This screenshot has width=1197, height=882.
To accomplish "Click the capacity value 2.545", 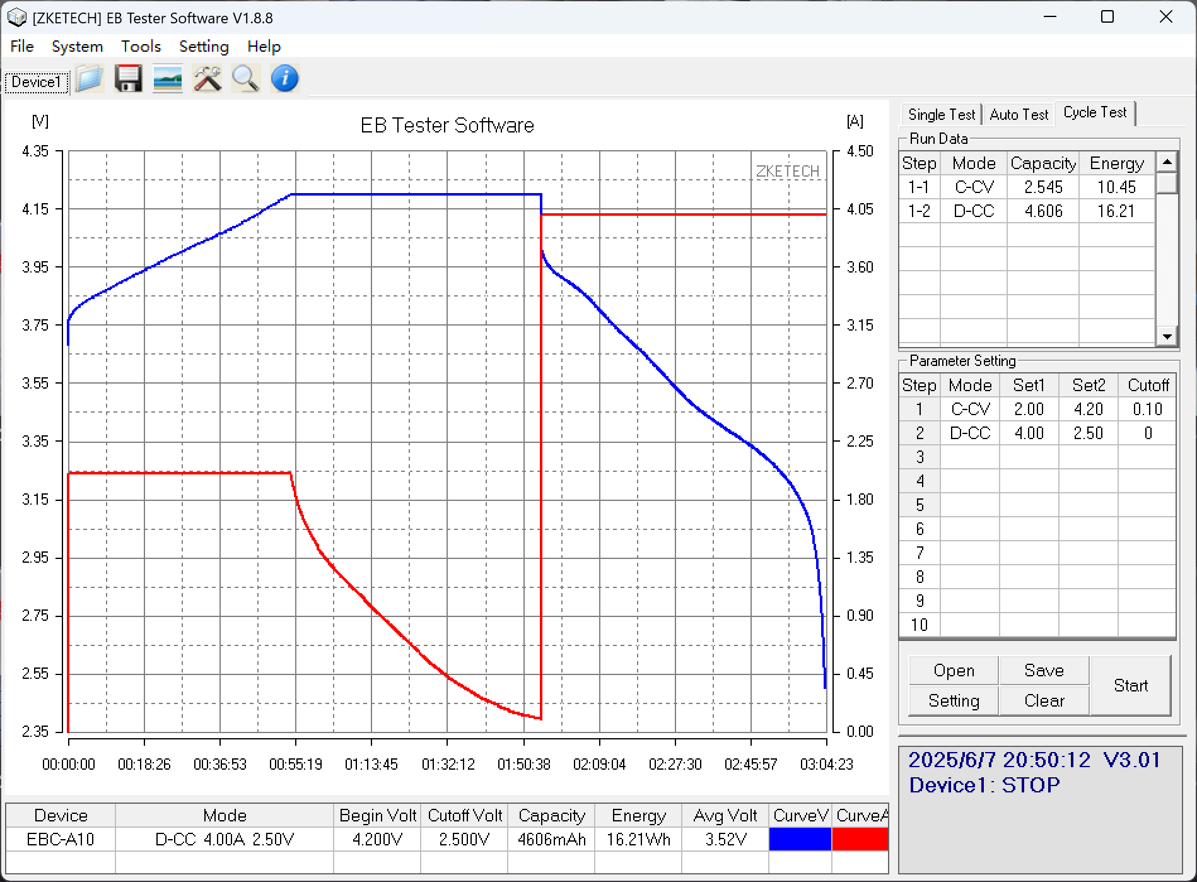I will click(x=1043, y=187).
